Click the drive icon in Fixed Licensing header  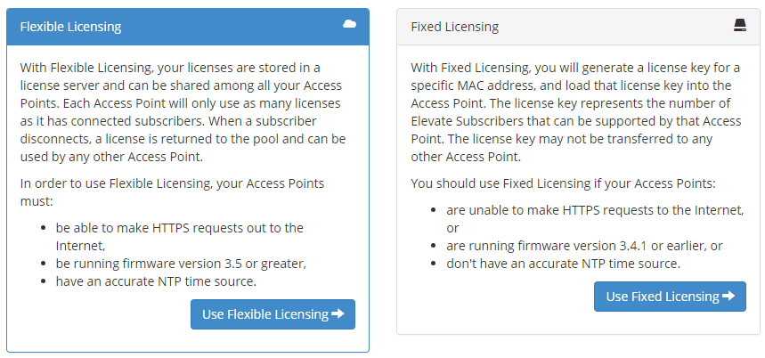(740, 26)
